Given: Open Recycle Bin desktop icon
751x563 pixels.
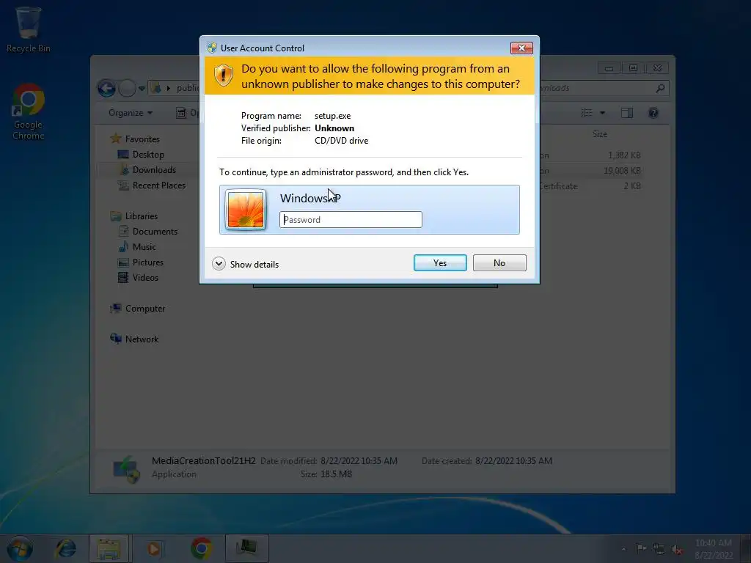Looking at the screenshot, I should (29, 29).
